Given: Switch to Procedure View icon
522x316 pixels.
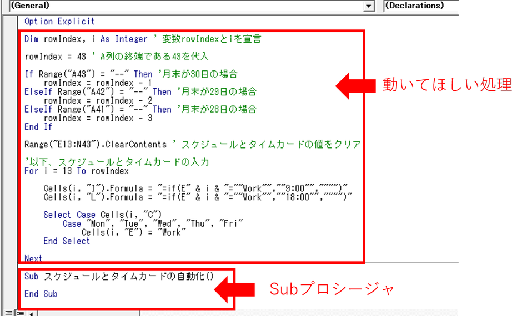Looking at the screenshot, I should coord(9,313).
